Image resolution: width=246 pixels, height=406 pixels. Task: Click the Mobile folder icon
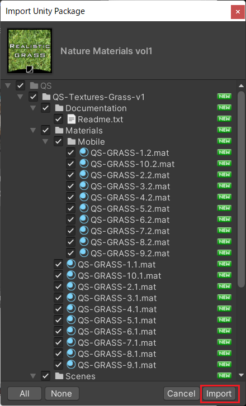[x=72, y=141]
